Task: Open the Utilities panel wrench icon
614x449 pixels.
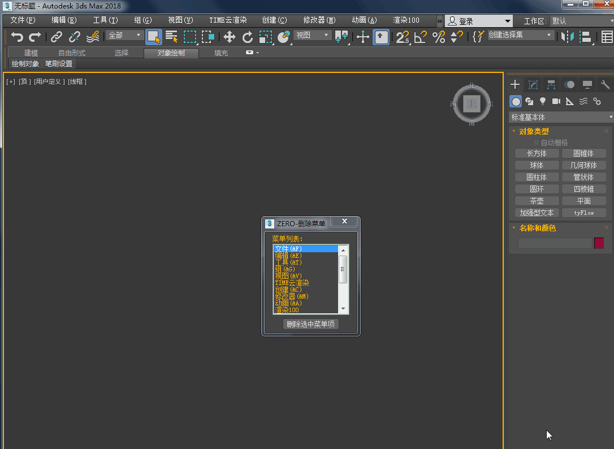Action: (x=605, y=85)
